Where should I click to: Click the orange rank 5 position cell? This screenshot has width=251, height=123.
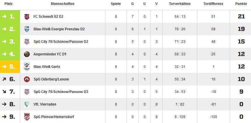click(x=10, y=67)
